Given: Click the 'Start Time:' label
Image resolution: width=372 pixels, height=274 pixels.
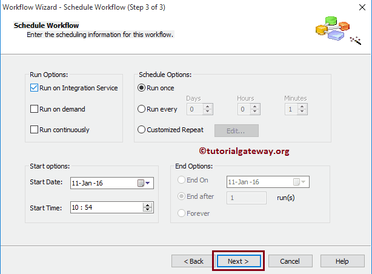Looking at the screenshot, I should coord(46,208).
